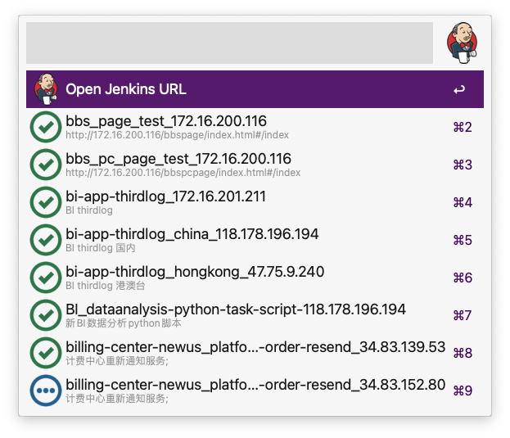Click the ⌘4 shortcut label
510x438 pixels.
[463, 202]
